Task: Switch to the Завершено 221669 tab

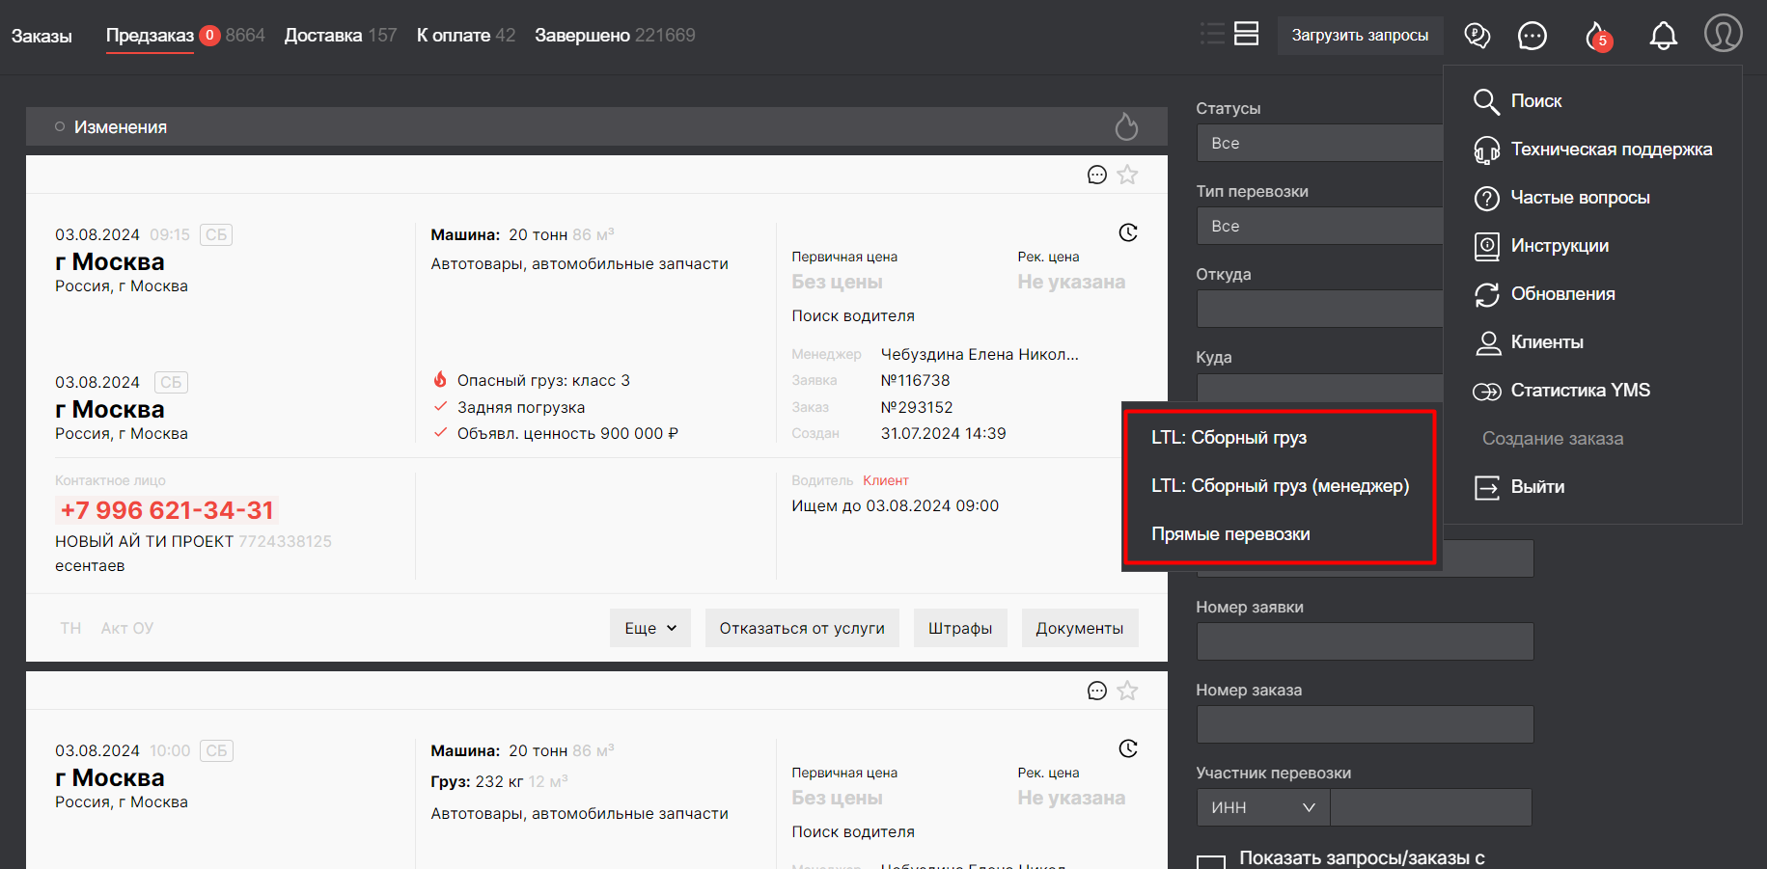Action: click(x=615, y=35)
